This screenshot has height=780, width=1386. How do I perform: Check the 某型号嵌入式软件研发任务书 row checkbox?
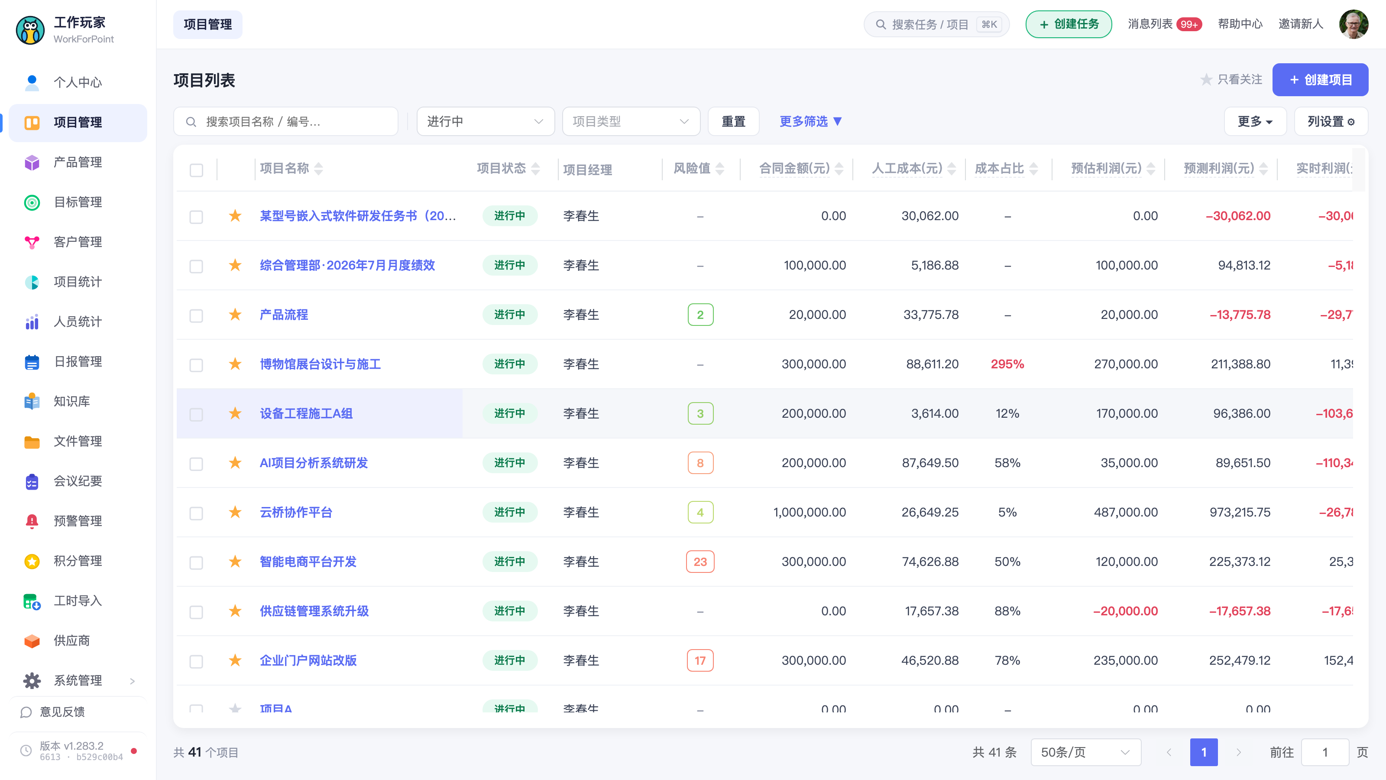point(196,216)
